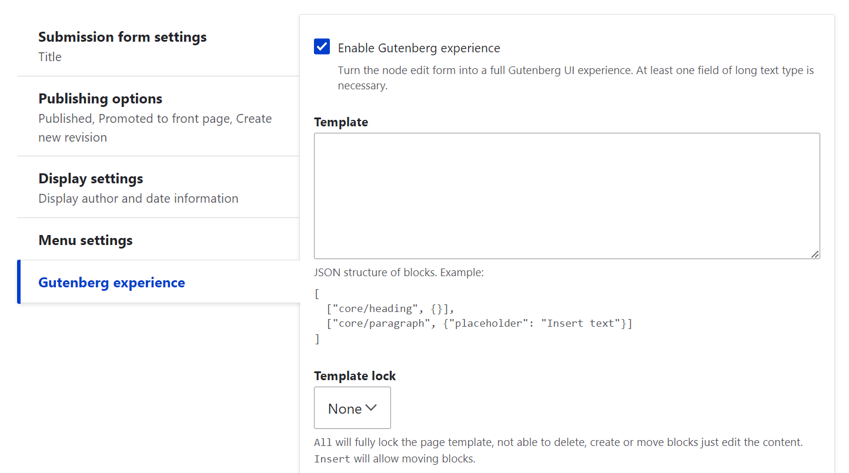849x473 pixels.
Task: Click the "Enable Gutenberg experience" label text
Action: pyautogui.click(x=419, y=48)
